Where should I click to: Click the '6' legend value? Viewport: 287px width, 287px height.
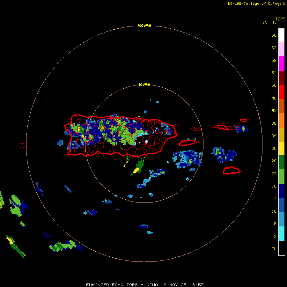(x=275, y=224)
